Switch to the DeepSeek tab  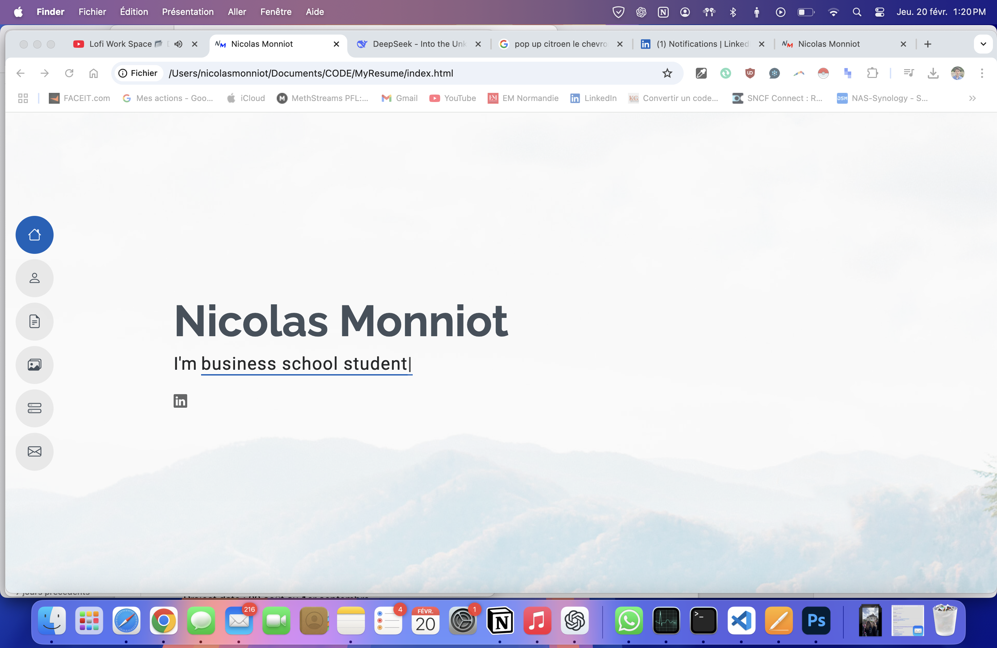(418, 44)
